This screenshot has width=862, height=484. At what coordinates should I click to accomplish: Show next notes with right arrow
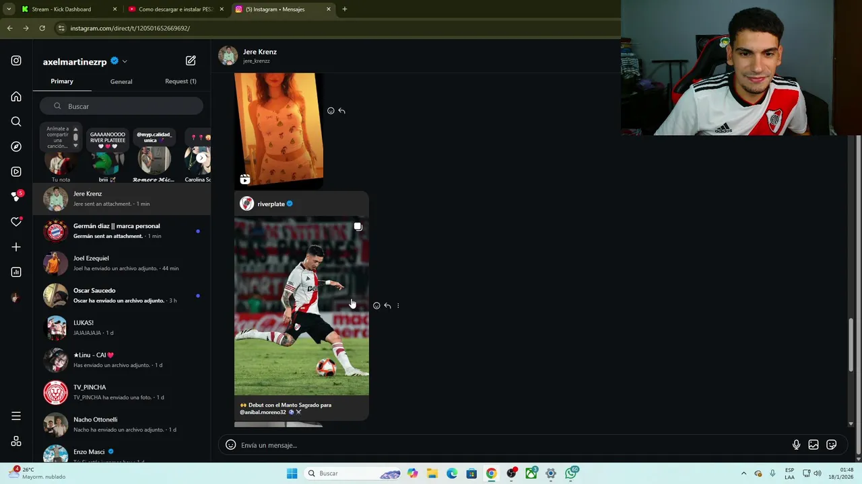(201, 158)
